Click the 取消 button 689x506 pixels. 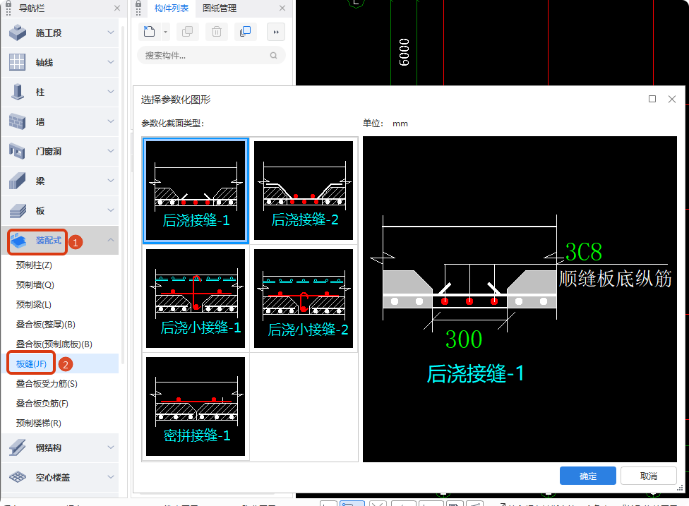click(x=649, y=476)
